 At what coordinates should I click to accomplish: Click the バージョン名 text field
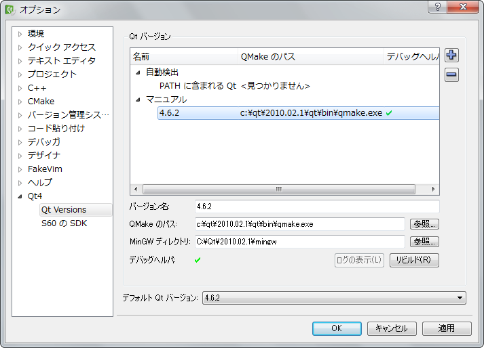[316, 206]
